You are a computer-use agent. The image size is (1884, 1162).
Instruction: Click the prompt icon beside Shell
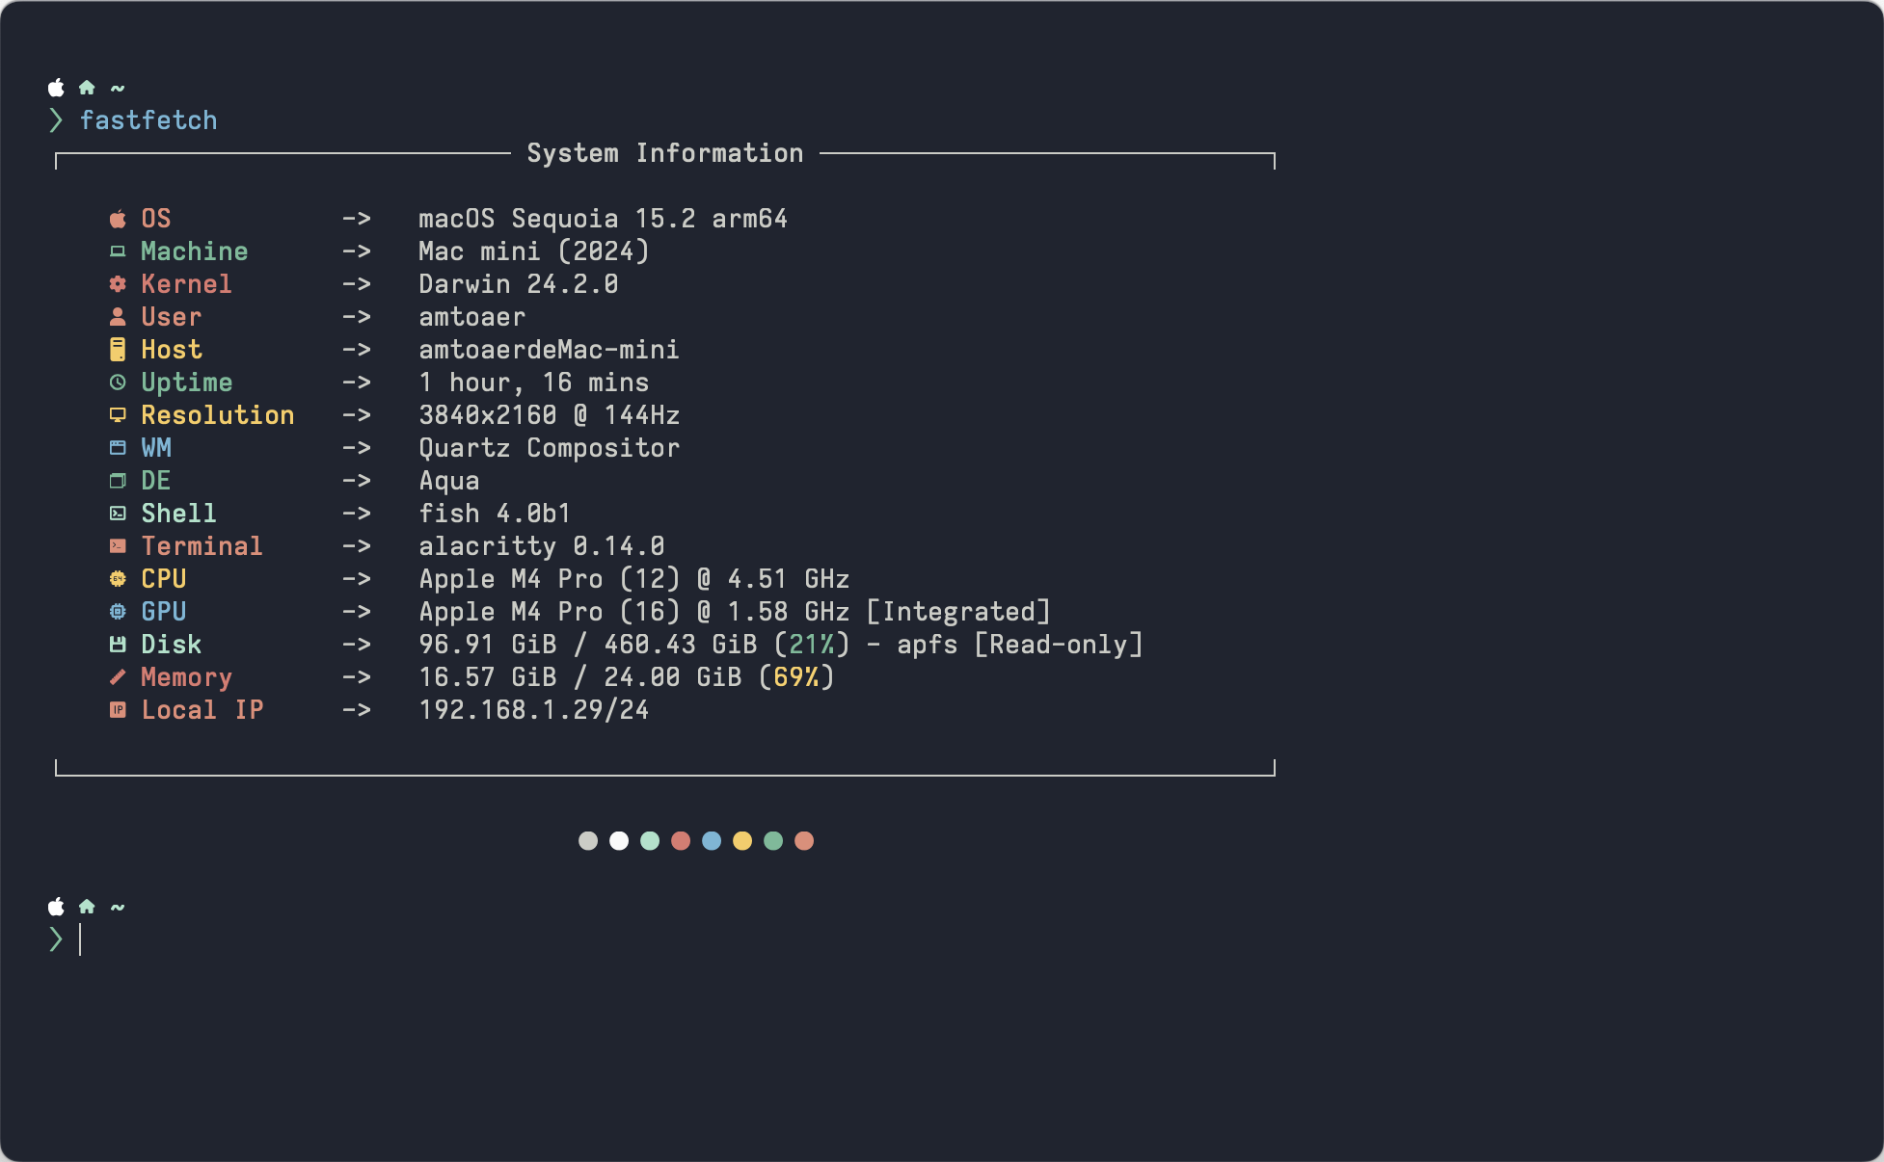(118, 514)
